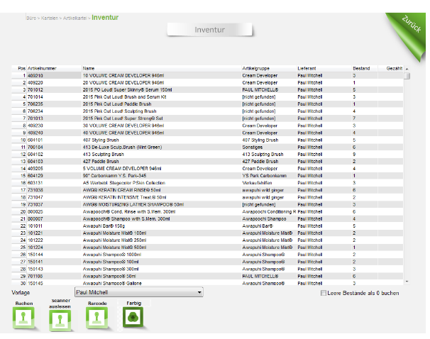
Task: Click the Scanner auslesen icon
Action: [x=60, y=320]
